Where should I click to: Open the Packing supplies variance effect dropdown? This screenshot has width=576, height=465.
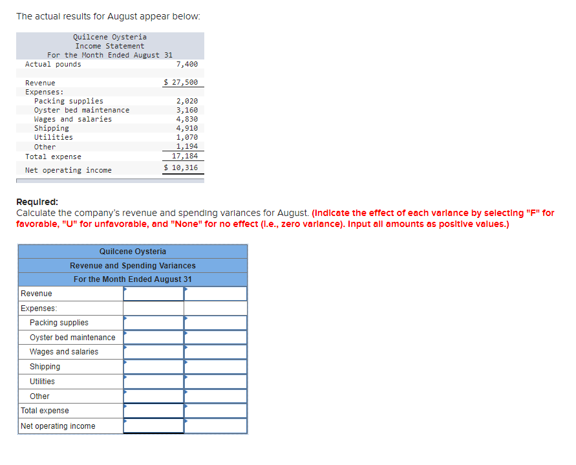point(215,322)
